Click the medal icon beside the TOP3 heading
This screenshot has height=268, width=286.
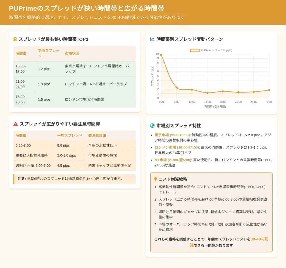click(15, 39)
